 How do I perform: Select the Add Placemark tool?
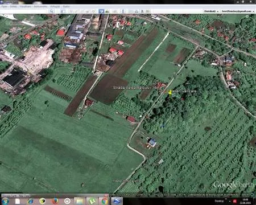point(71,11)
